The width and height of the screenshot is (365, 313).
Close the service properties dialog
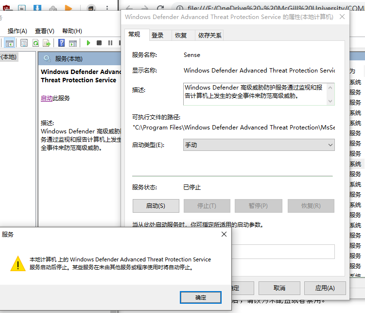coord(342,17)
